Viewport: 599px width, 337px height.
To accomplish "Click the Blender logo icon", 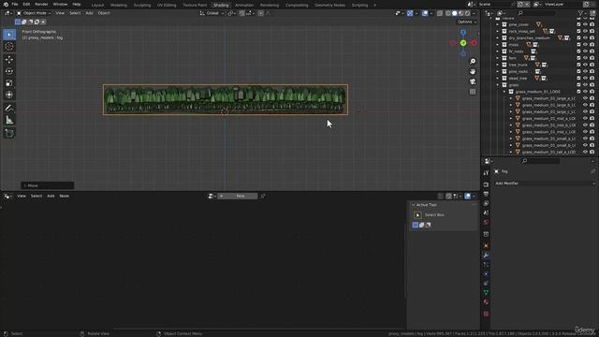I will pyautogui.click(x=6, y=5).
